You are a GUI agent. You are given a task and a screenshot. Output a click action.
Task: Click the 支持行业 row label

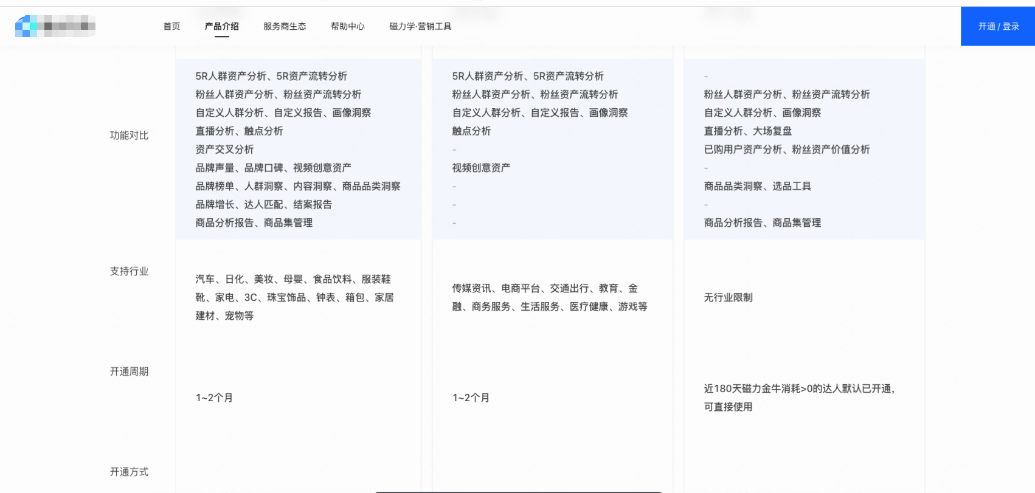(x=129, y=271)
